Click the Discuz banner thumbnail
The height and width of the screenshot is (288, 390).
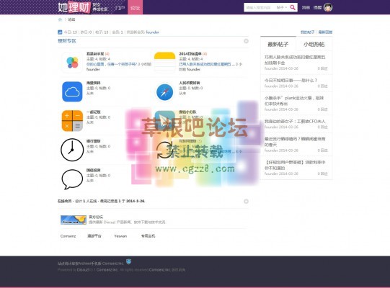point(74,220)
